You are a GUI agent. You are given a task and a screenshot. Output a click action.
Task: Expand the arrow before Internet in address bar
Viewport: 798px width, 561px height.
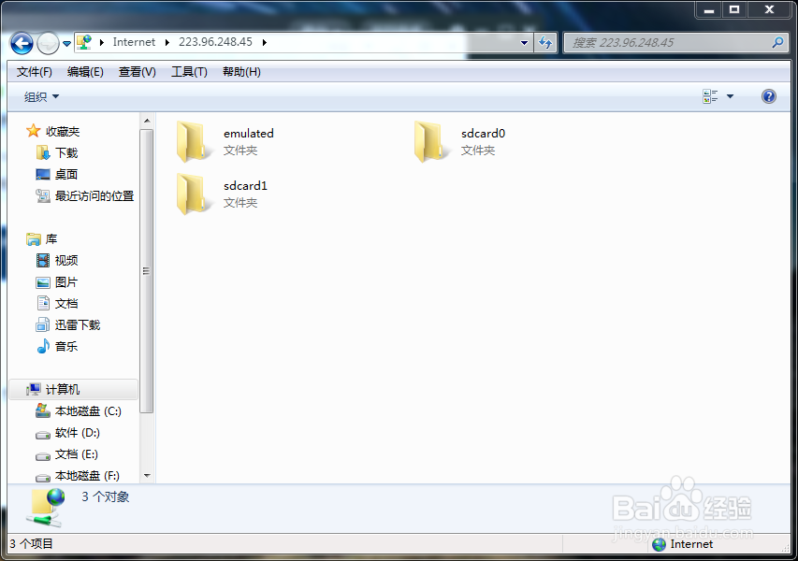click(x=102, y=42)
